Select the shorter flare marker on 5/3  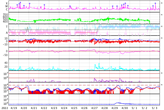pyautogui.click(x=153, y=6)
